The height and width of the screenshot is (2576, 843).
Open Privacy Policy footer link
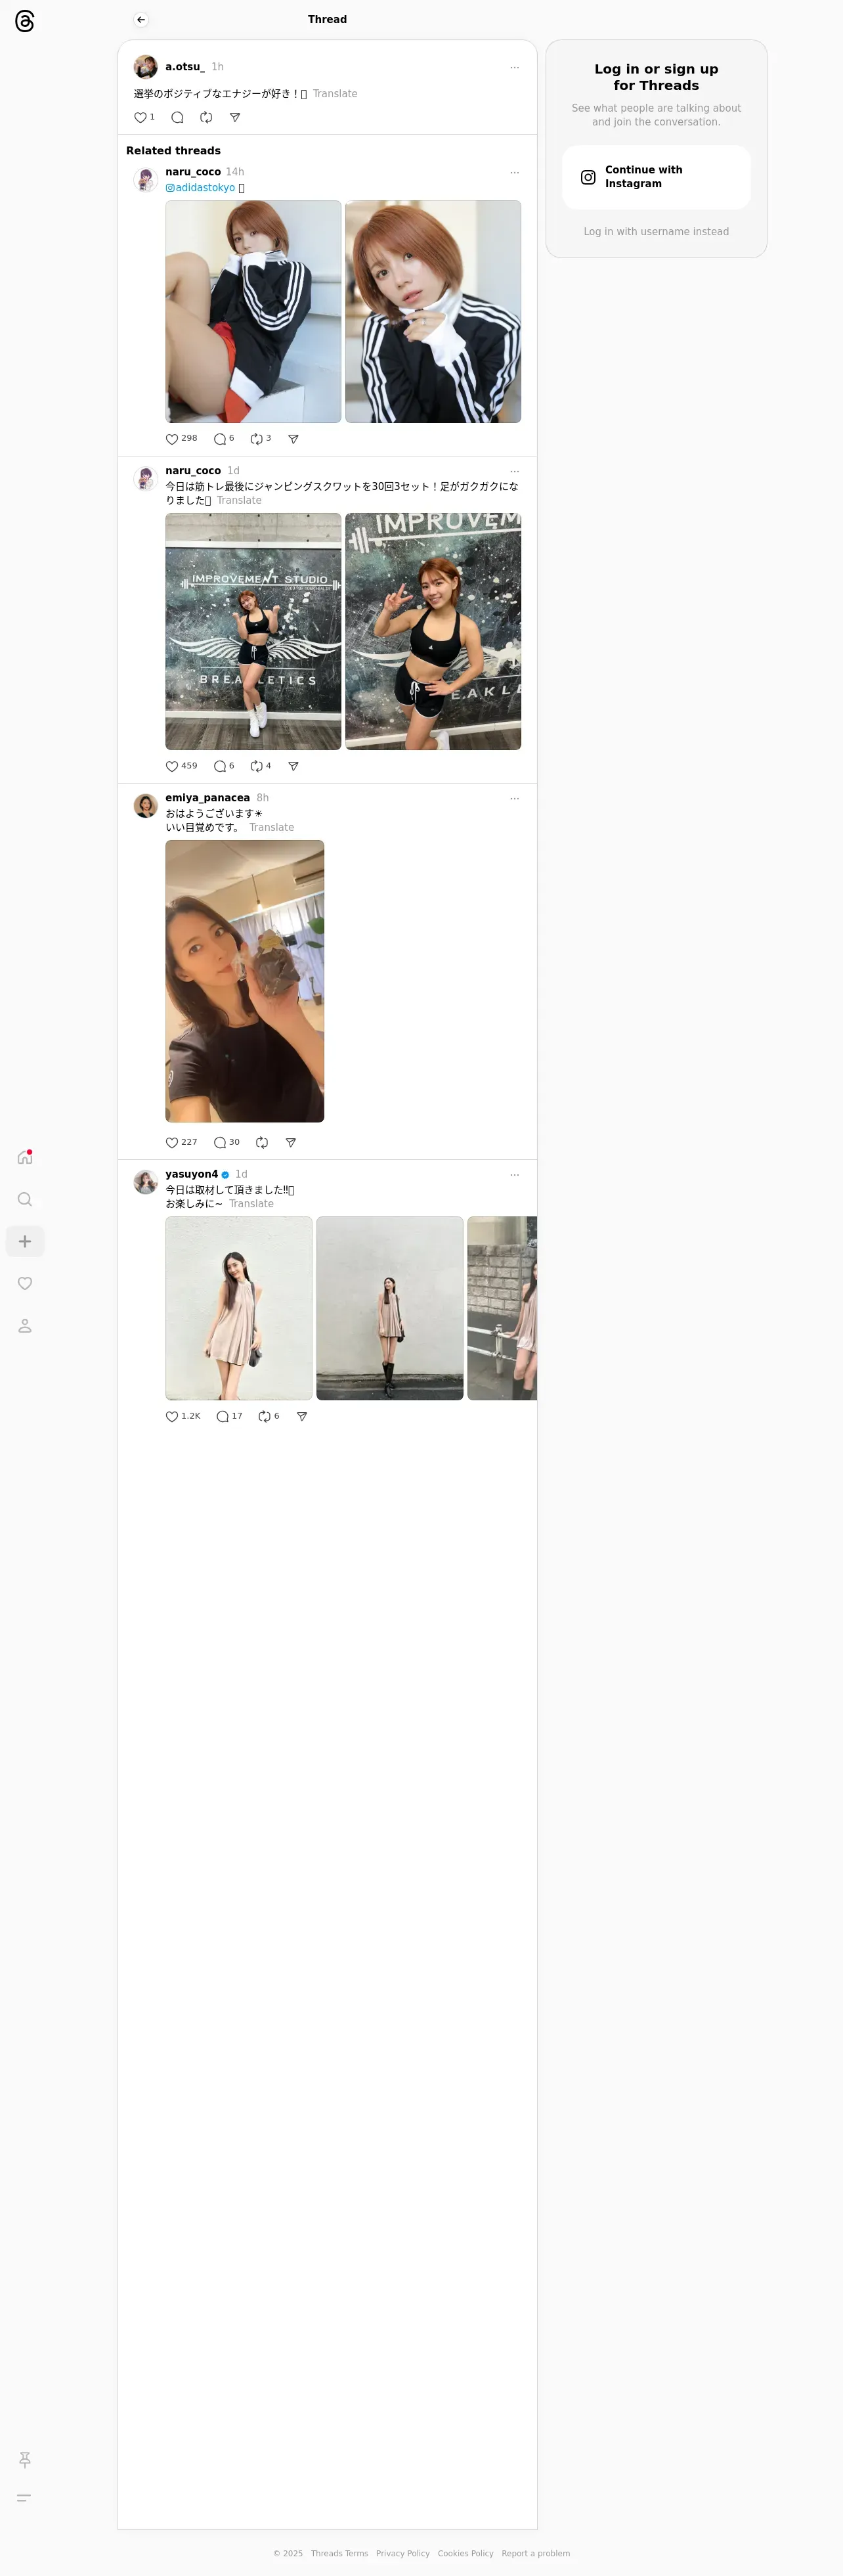[403, 2553]
